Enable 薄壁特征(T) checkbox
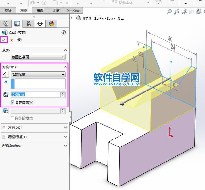 pyautogui.click(x=4, y=137)
